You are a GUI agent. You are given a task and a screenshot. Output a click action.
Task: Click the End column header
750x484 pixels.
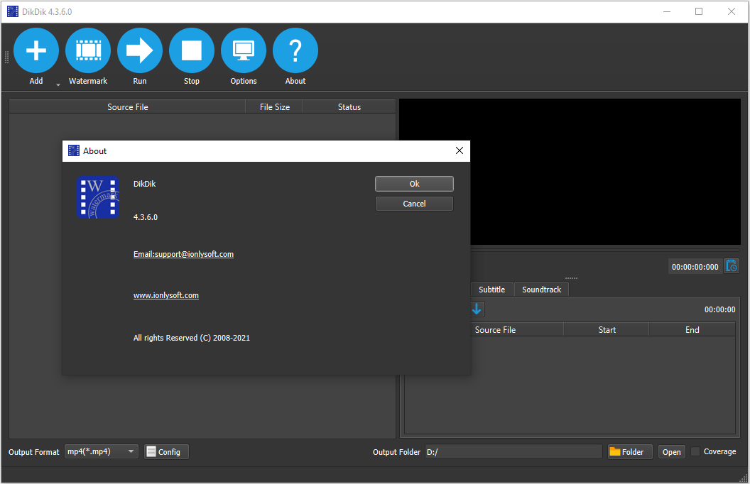click(x=692, y=330)
